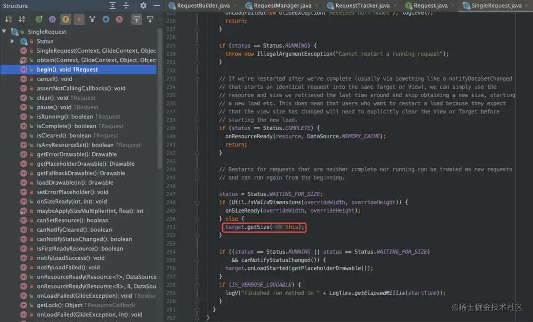Expand the Status enum node
The image size is (533, 322).
(13, 41)
